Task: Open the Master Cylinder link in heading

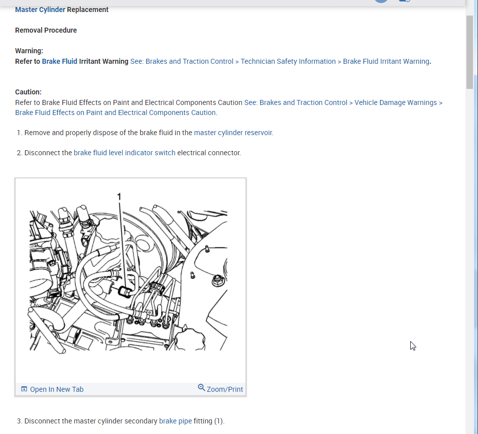Action: point(40,10)
